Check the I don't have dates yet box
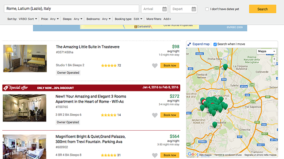 pos(207,9)
